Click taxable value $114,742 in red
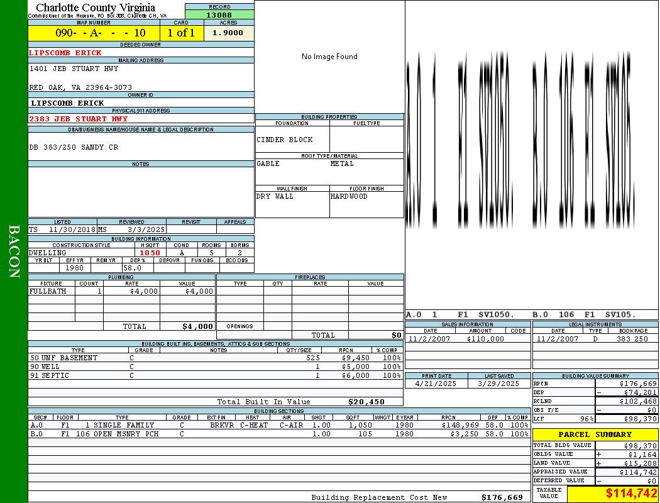The height and width of the screenshot is (503, 660). click(x=631, y=494)
